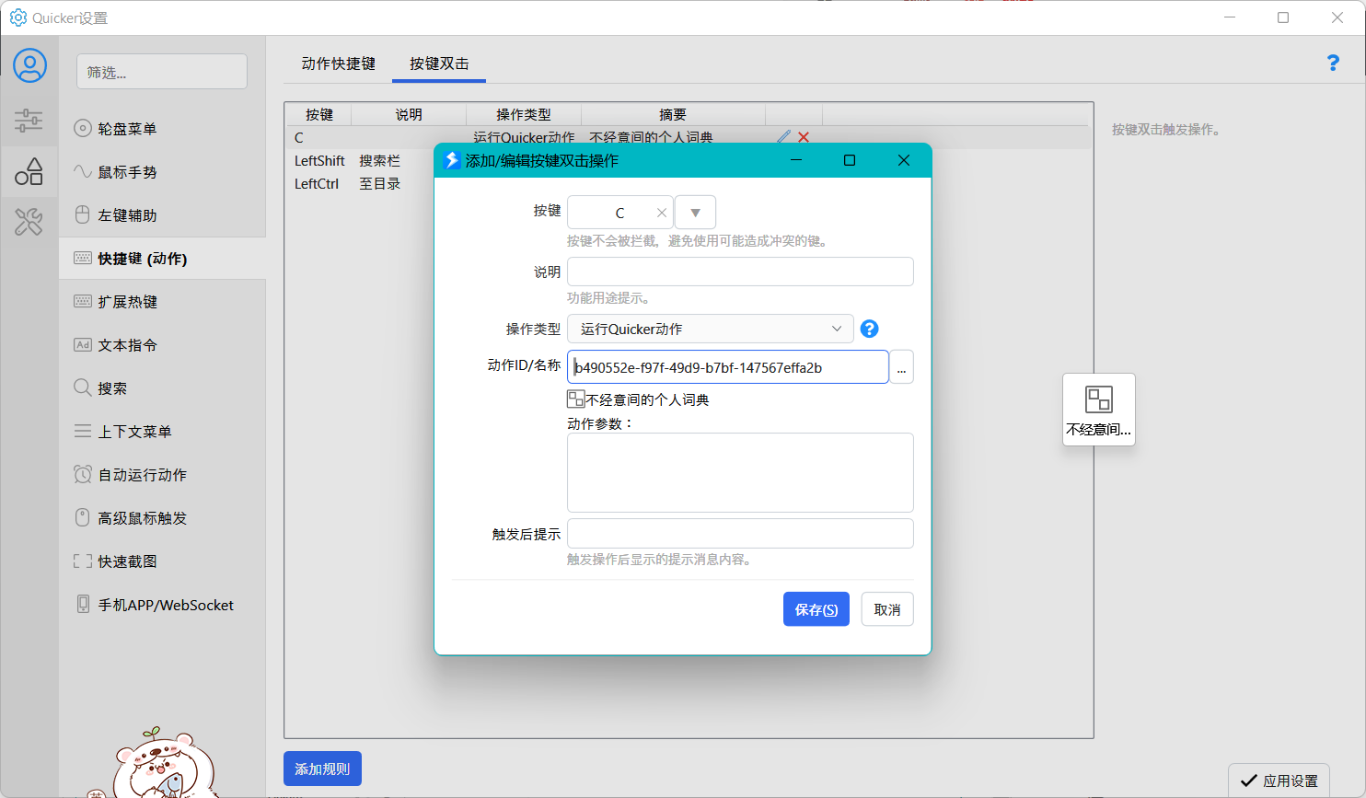Click into the 说明 description input field

pos(740,272)
